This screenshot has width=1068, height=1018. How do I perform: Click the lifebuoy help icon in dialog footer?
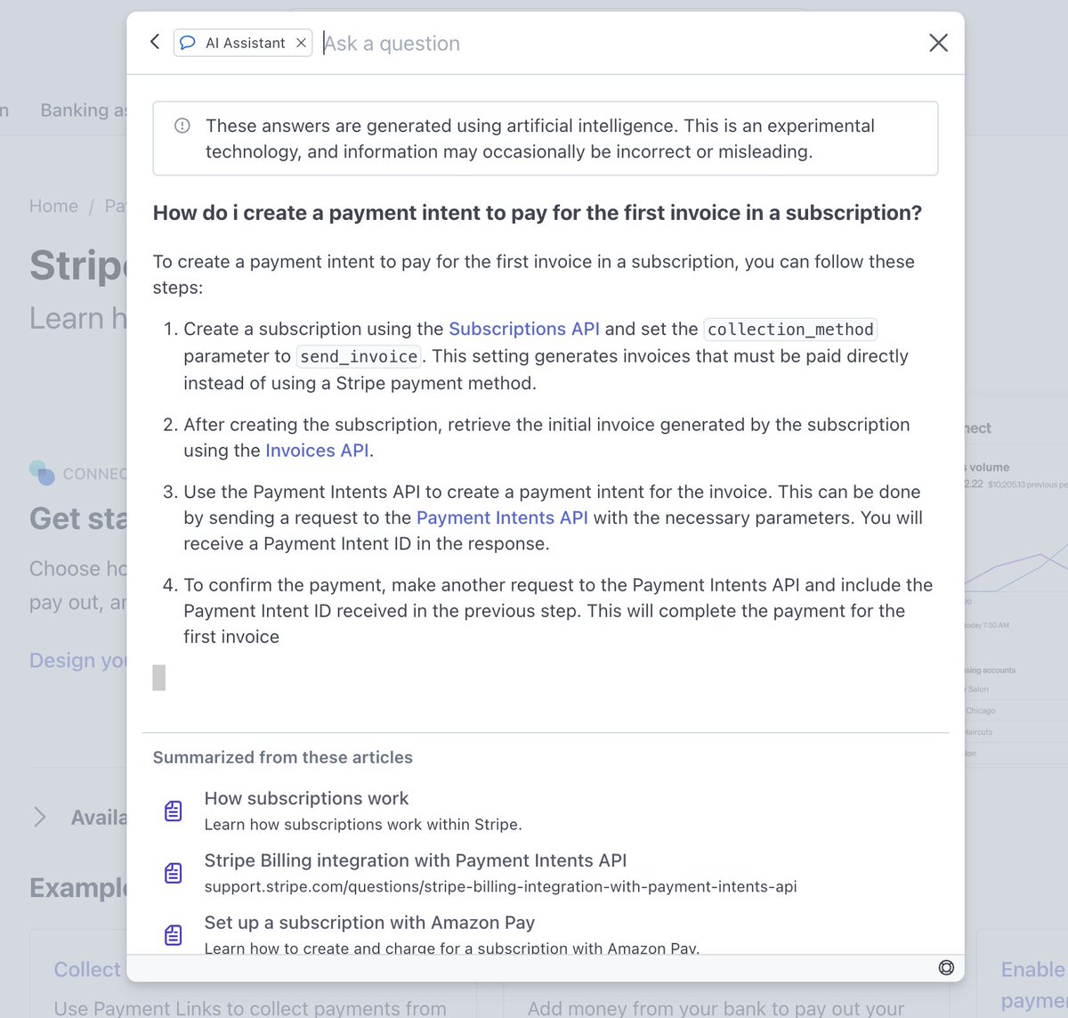tap(946, 967)
